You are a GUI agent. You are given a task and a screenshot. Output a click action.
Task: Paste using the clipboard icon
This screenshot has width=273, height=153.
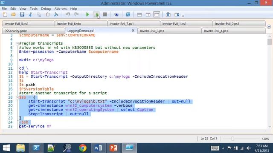click(47, 14)
